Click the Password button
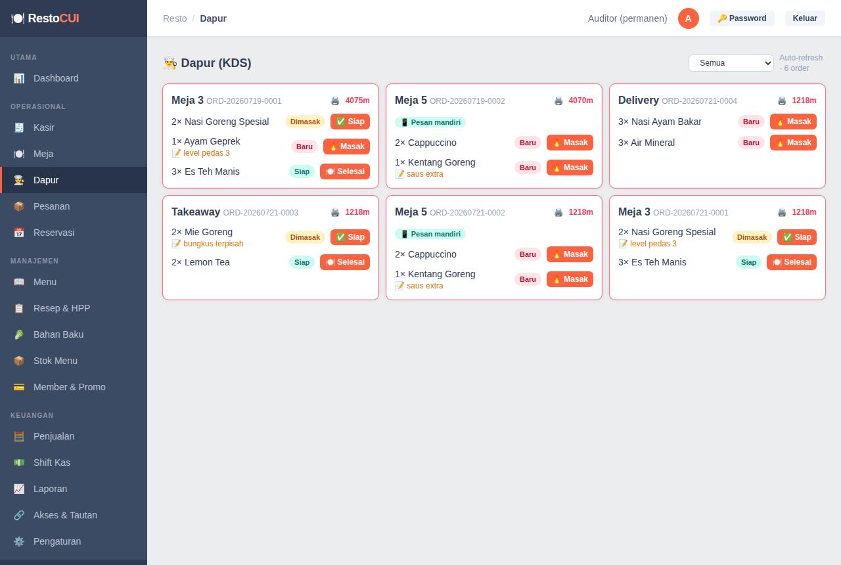Screen dimensions: 841x565 pos(742,18)
